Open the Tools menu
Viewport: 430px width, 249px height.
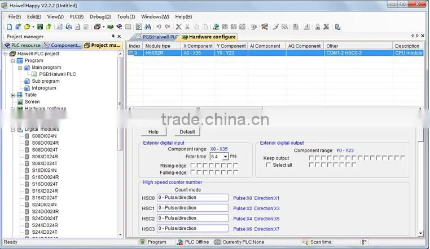pyautogui.click(x=126, y=17)
